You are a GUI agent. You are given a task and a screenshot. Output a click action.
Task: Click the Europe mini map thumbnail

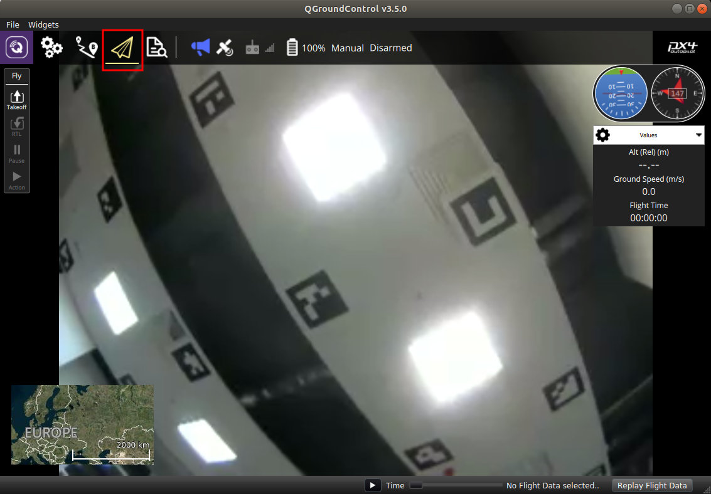pos(82,424)
